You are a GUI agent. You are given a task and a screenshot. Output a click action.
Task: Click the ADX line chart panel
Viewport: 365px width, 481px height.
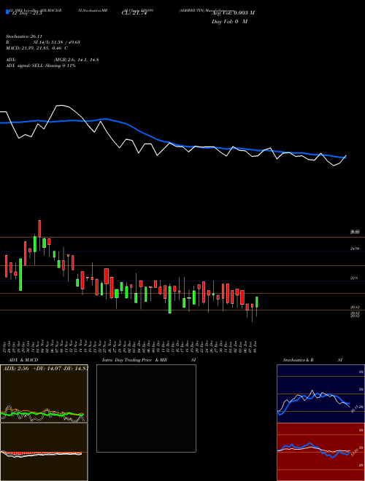[x=44, y=394]
